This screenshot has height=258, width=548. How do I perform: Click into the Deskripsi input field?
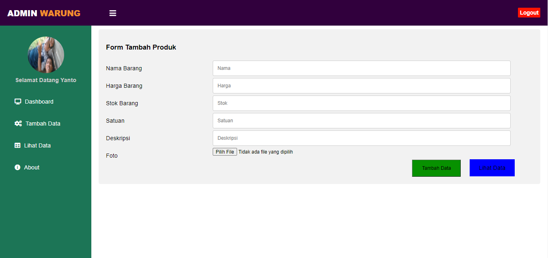(361, 138)
